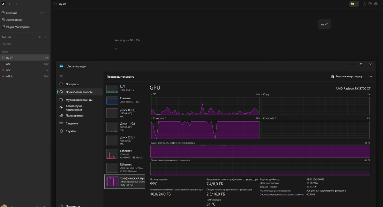Open the Процессы page in Task Manager
The height and width of the screenshot is (207, 383).
point(80,84)
